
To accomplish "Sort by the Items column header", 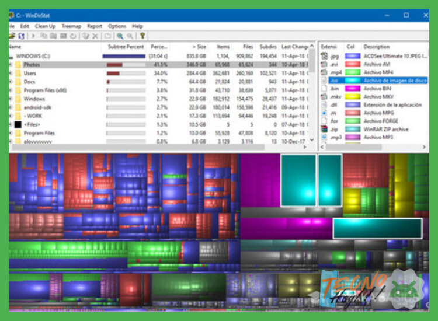I will pos(223,47).
